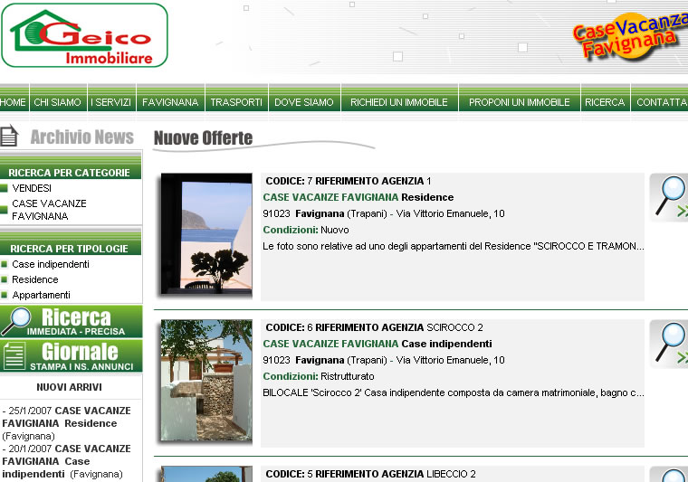Filter by Case indipendenti typology
The image size is (688, 482).
[x=51, y=264]
